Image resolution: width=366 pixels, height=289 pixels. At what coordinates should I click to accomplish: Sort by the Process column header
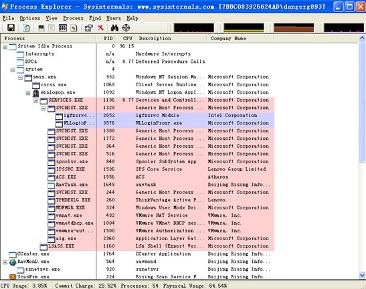pyautogui.click(x=49, y=38)
